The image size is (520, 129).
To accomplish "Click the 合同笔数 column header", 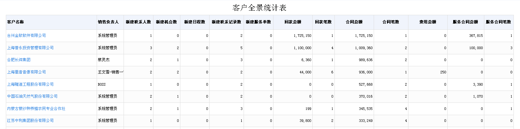I will [x=391, y=22].
